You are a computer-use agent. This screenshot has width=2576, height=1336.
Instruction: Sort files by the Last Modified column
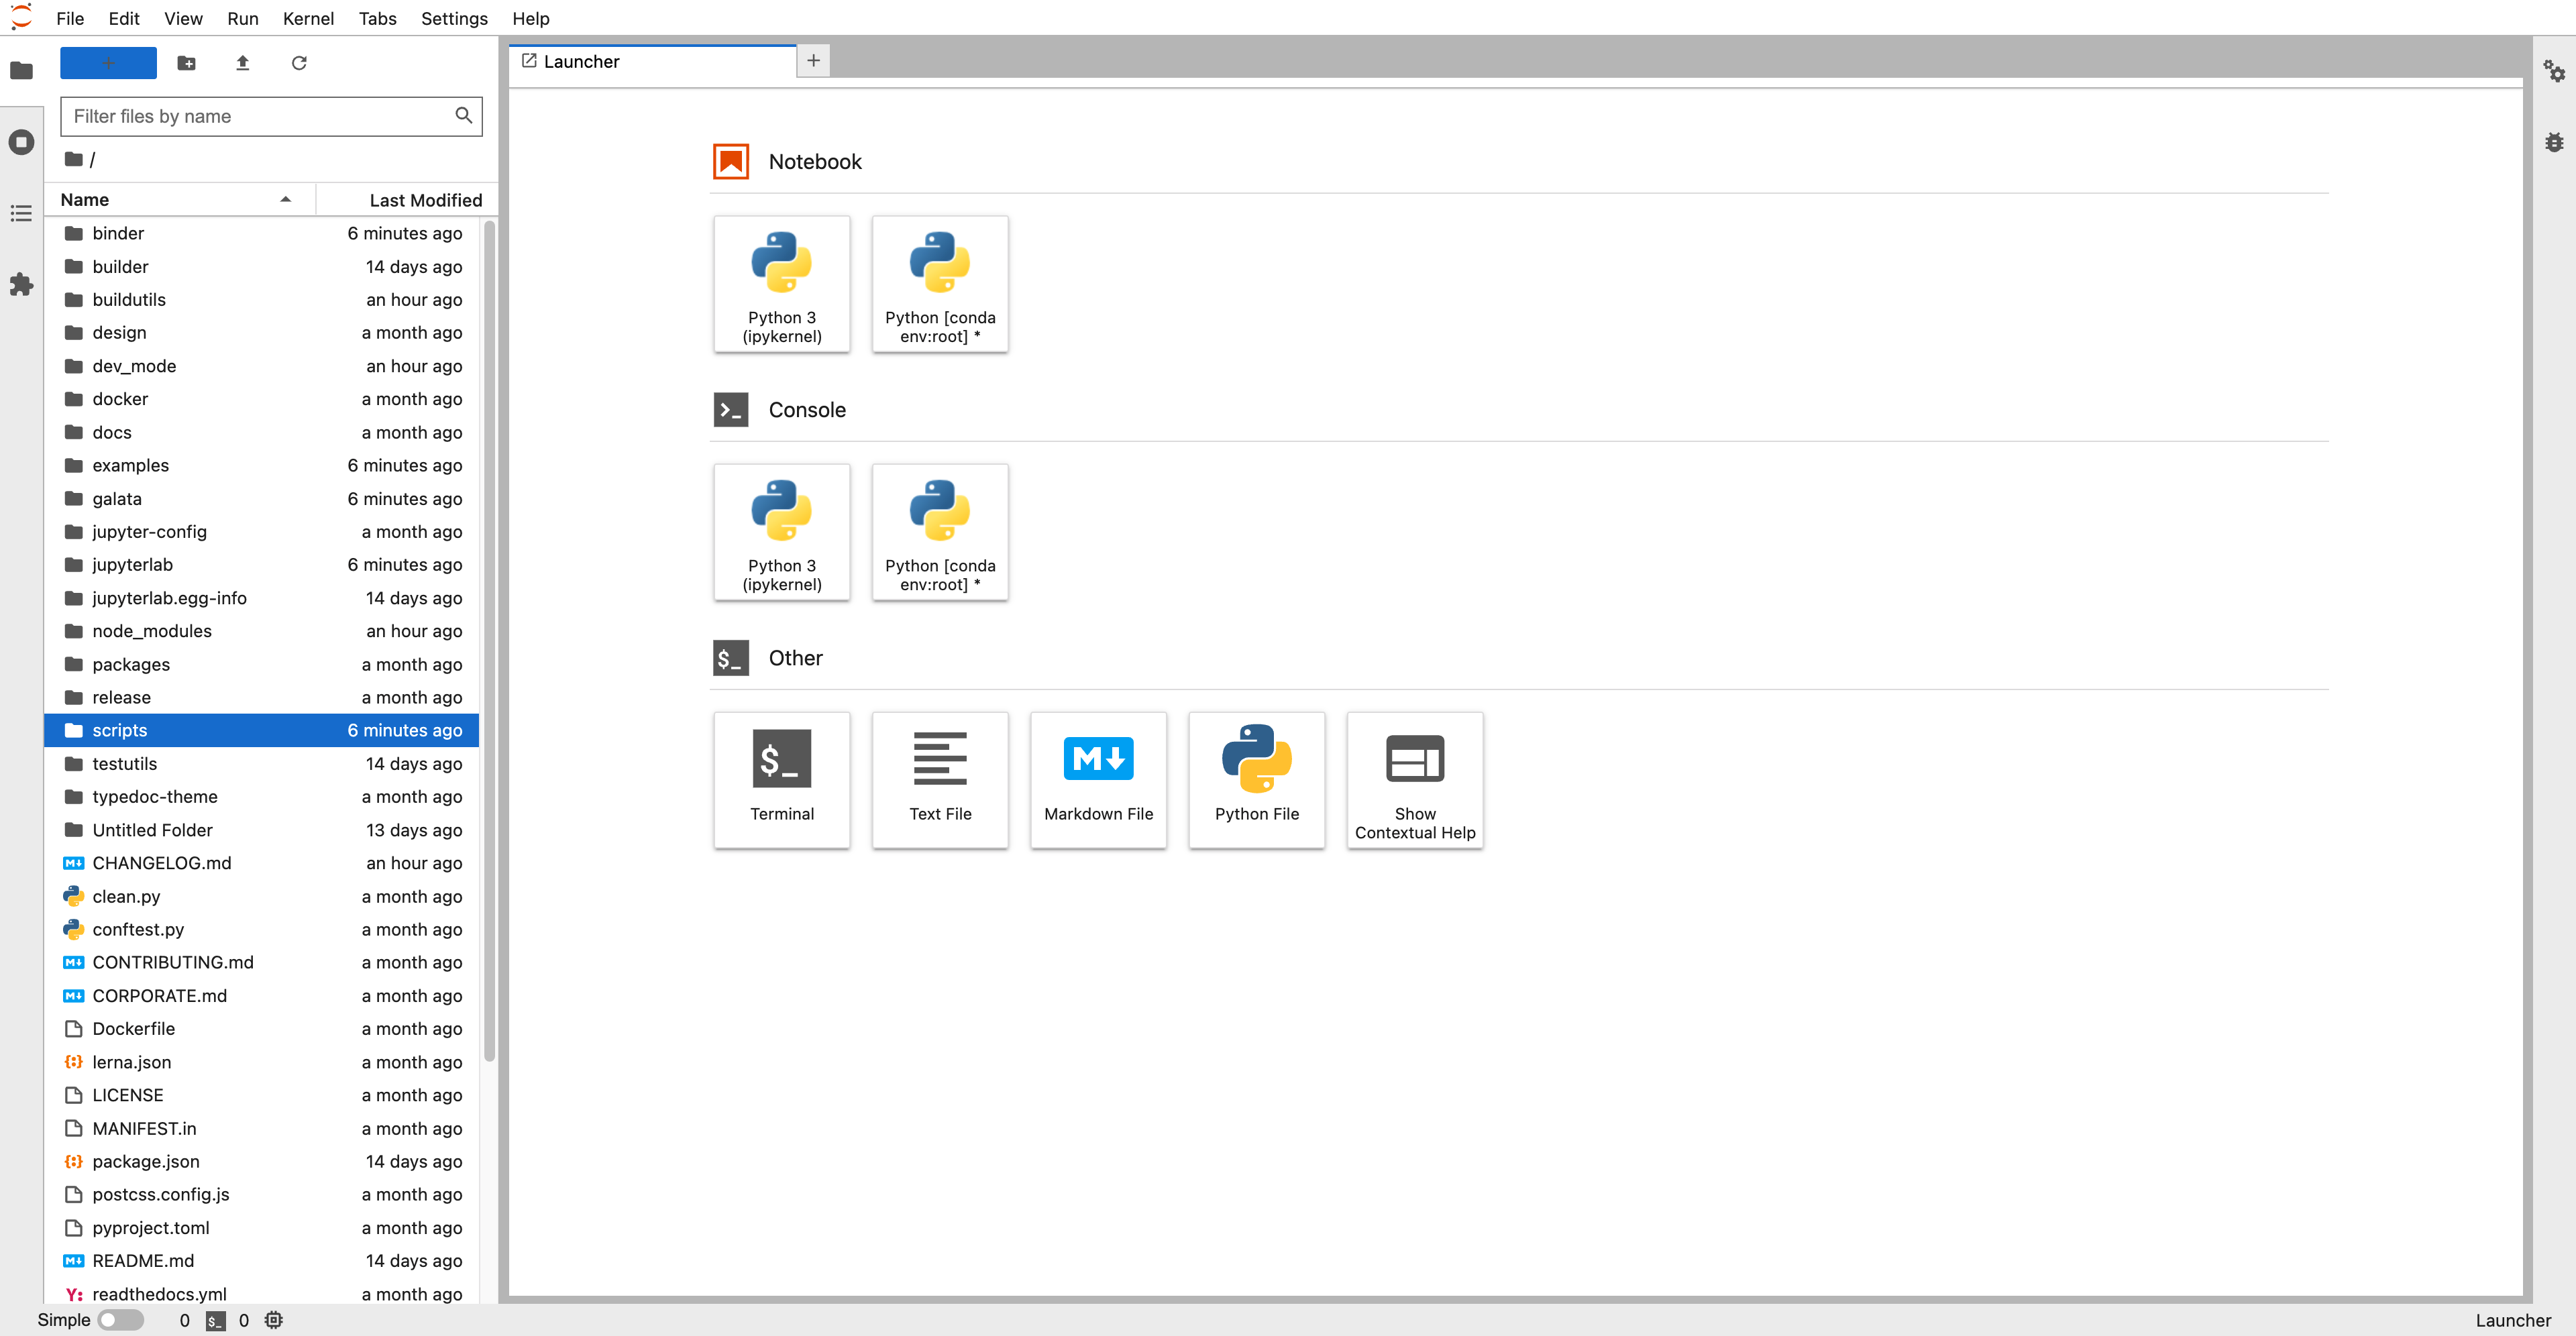pos(424,200)
